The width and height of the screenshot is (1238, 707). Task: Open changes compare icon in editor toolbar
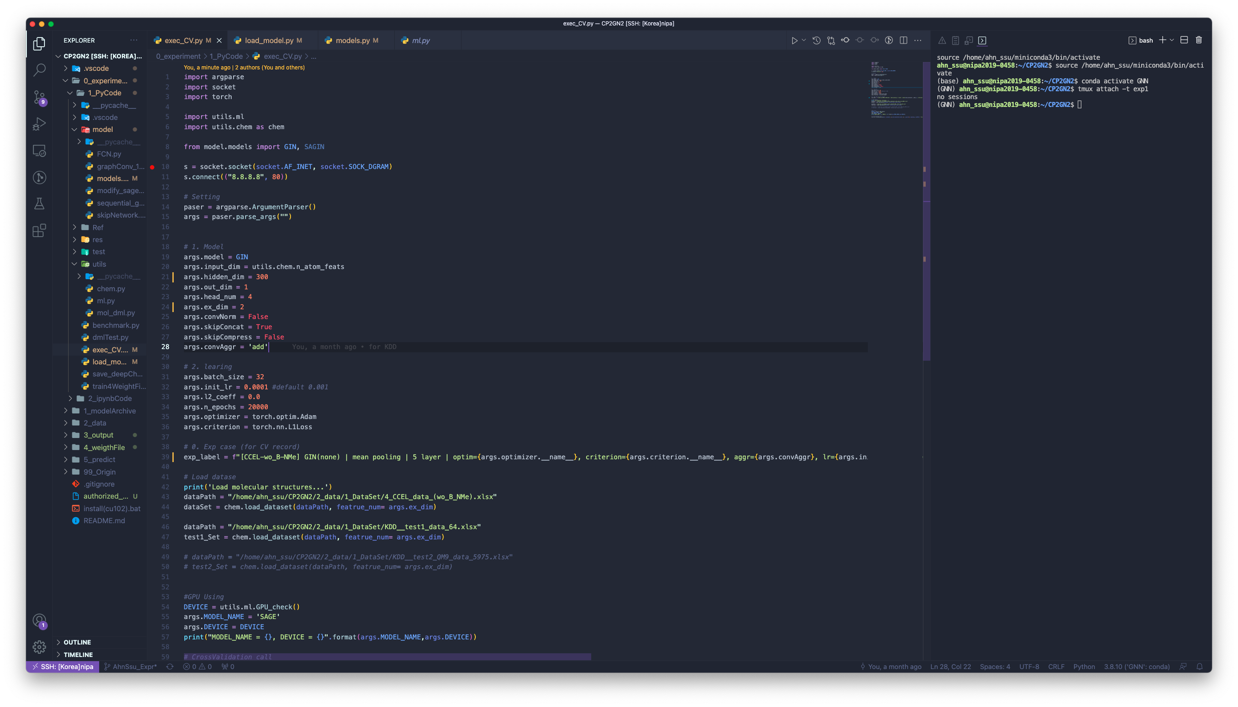(831, 40)
